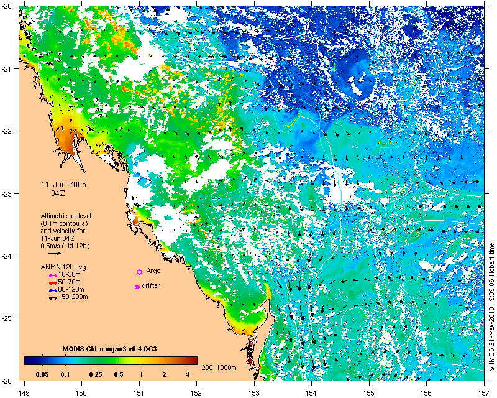Click the drifter legend label

click(150, 285)
